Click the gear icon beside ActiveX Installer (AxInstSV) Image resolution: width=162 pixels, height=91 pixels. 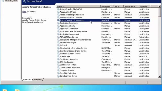[x=58, y=9]
